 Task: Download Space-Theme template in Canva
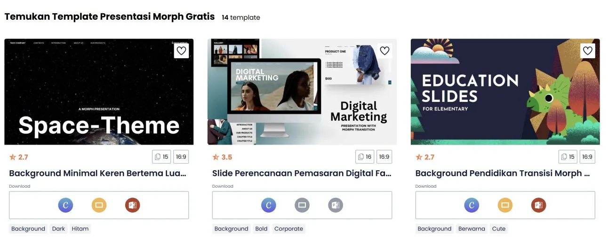click(65, 205)
